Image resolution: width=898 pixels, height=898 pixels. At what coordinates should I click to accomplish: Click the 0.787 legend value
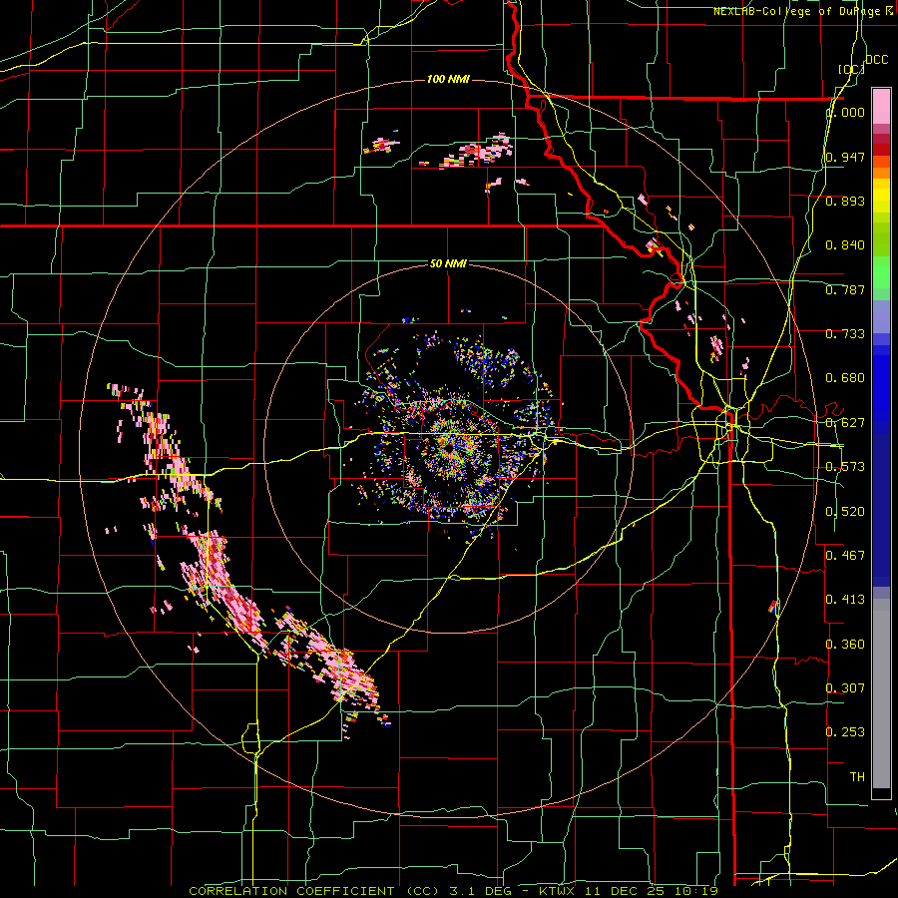pos(845,289)
